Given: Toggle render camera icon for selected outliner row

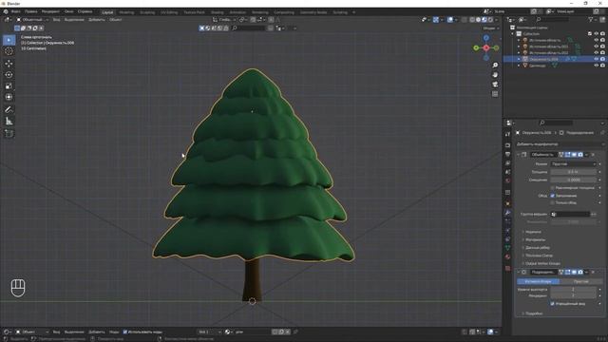Looking at the screenshot, I should [x=602, y=59].
